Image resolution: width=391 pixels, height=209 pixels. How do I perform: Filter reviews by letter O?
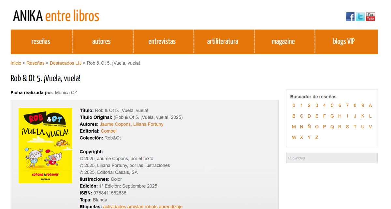pyautogui.click(x=317, y=127)
